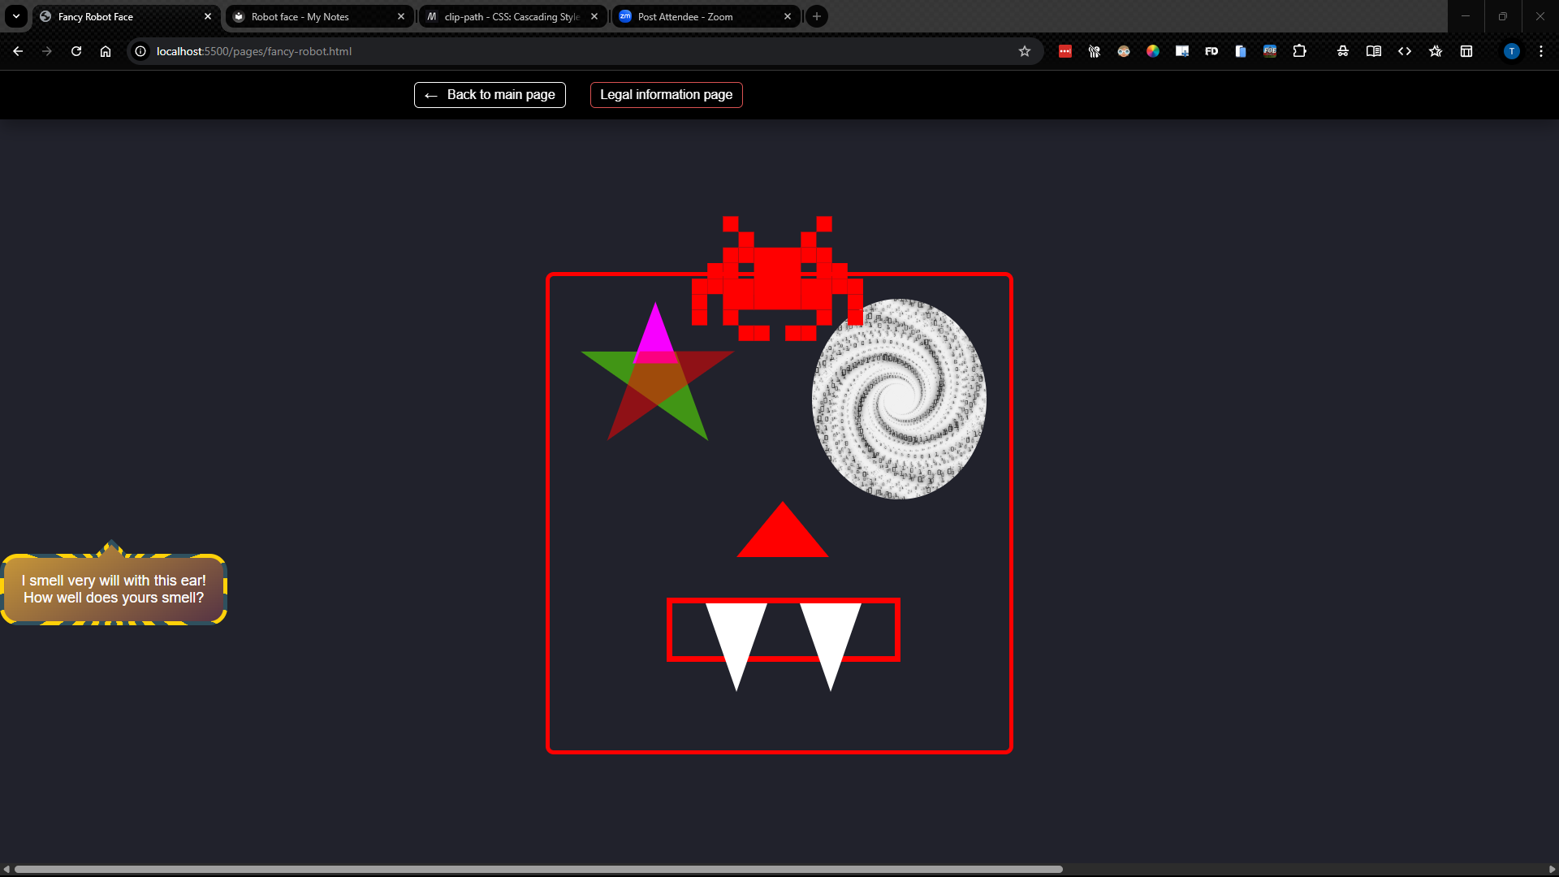Open the favorites star list icon
Screen dimensions: 1559x877
pos(1436,51)
